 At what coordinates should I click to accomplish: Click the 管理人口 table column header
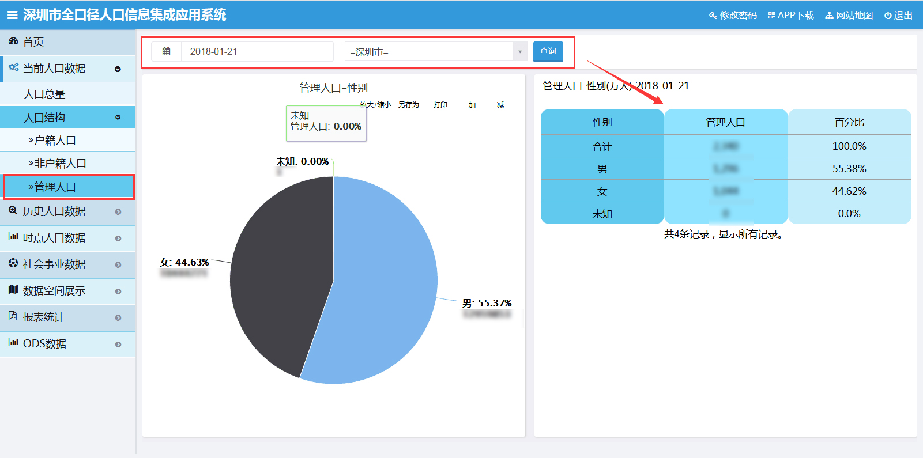point(726,122)
